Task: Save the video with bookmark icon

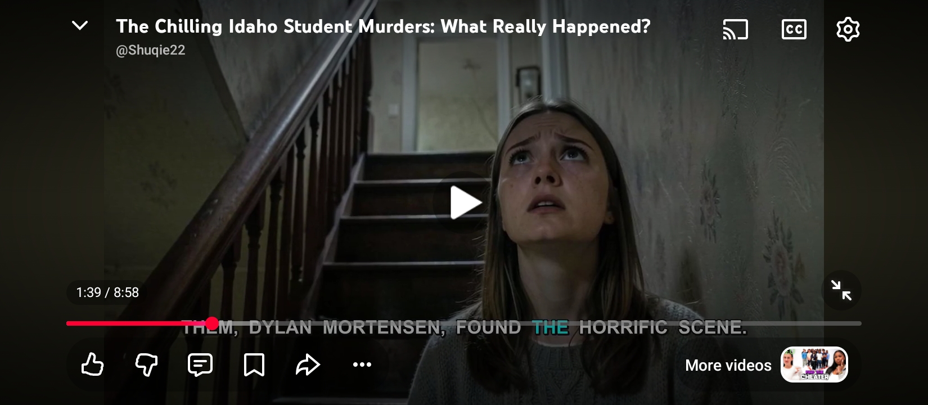Action: pyautogui.click(x=254, y=364)
